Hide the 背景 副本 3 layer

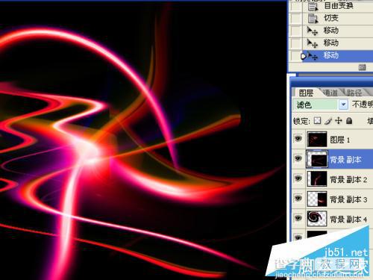[298, 198]
